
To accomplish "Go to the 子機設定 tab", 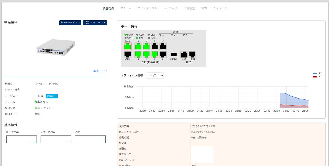I will (x=189, y=8).
